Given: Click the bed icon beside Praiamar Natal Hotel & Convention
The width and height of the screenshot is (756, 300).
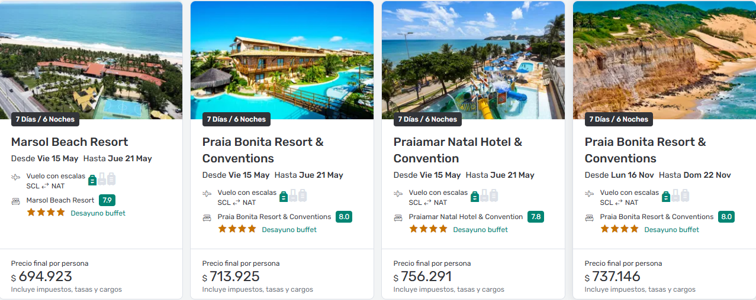Looking at the screenshot, I should coord(398,217).
